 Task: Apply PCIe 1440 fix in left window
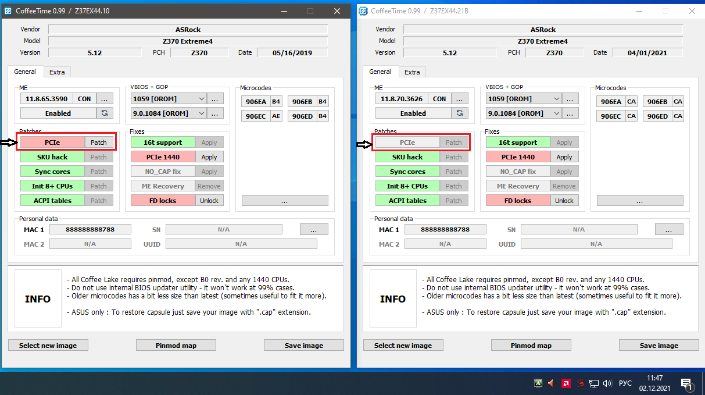click(209, 157)
